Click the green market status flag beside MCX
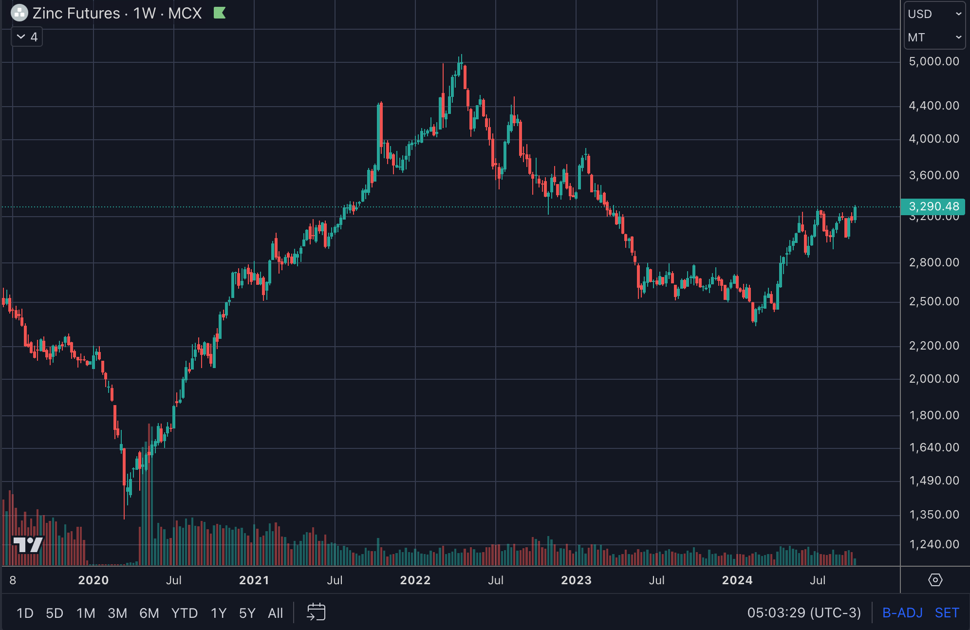The height and width of the screenshot is (630, 970). coord(220,13)
